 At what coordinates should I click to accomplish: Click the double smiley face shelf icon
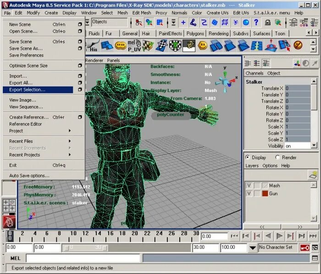click(x=121, y=46)
